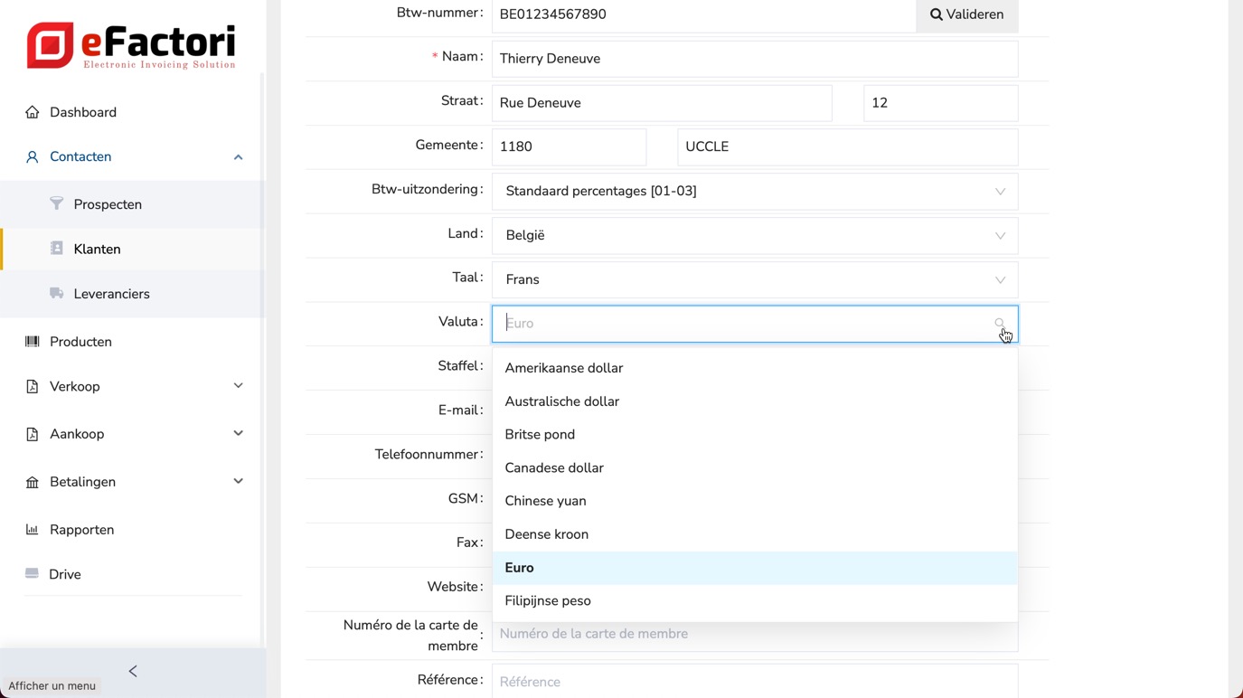The height and width of the screenshot is (698, 1243).
Task: Select Amerikaanse dollar as currency
Action: 563,368
